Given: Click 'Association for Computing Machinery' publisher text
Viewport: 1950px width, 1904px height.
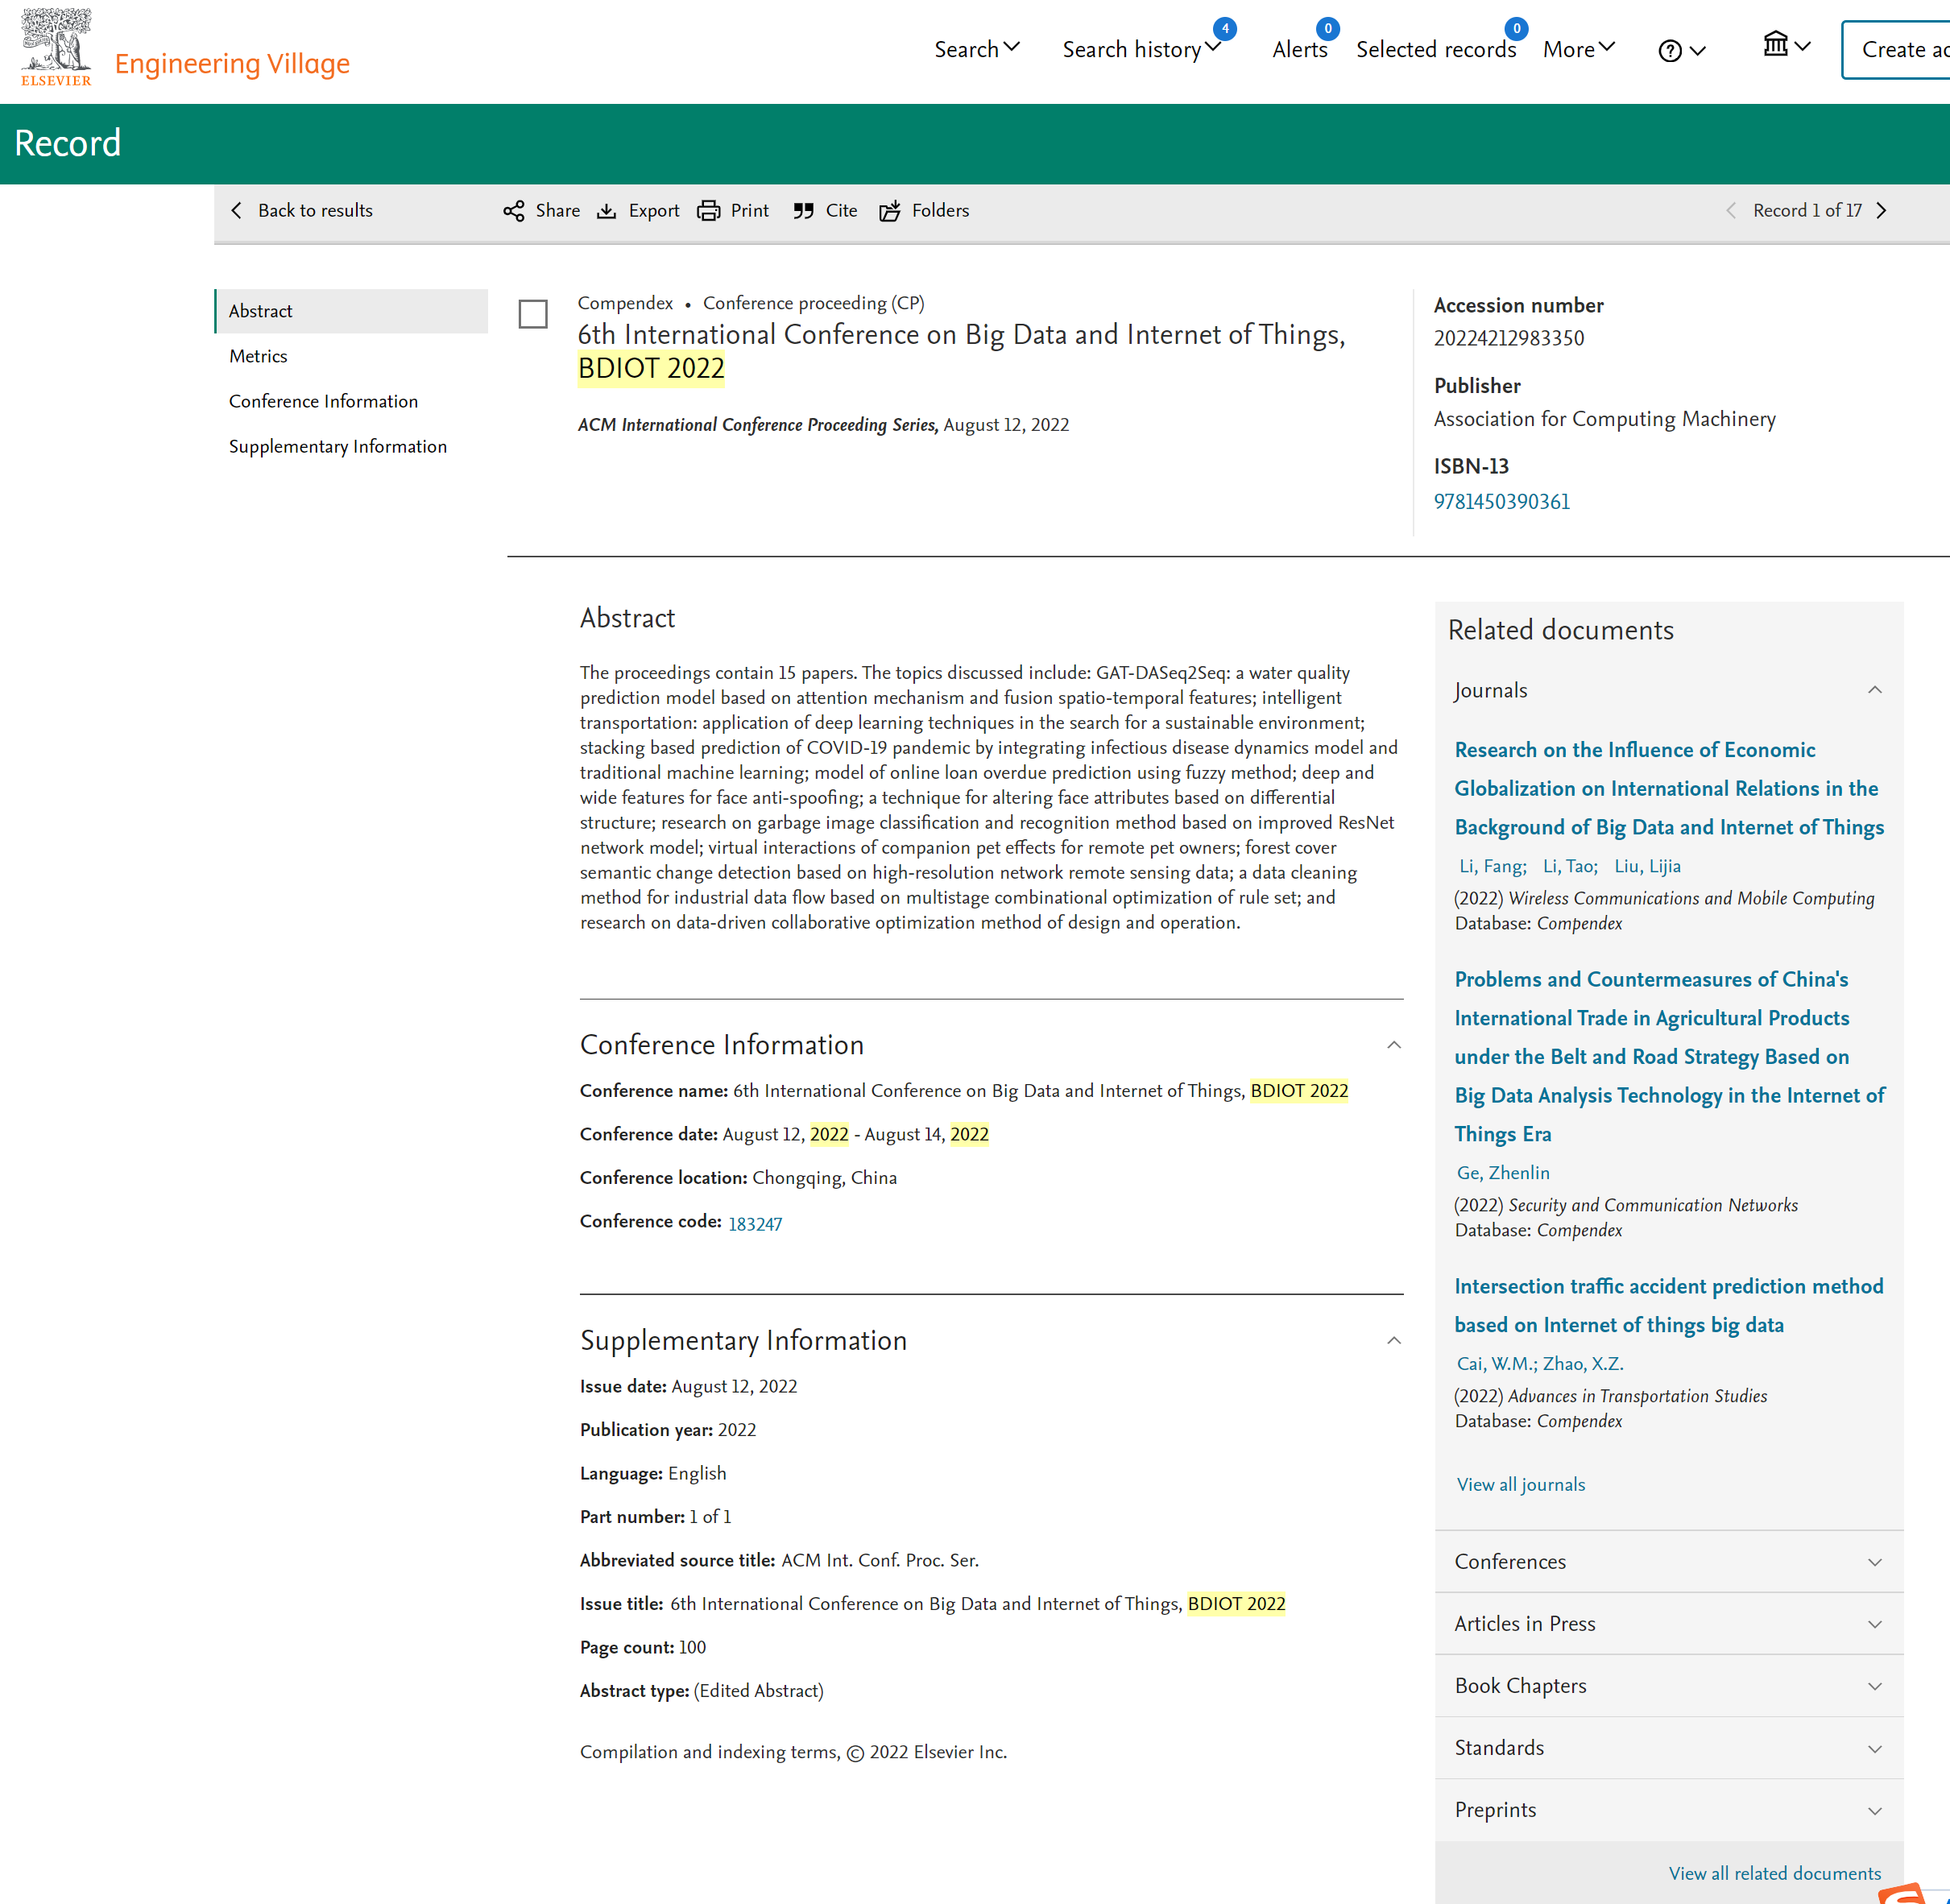Looking at the screenshot, I should tap(1604, 419).
